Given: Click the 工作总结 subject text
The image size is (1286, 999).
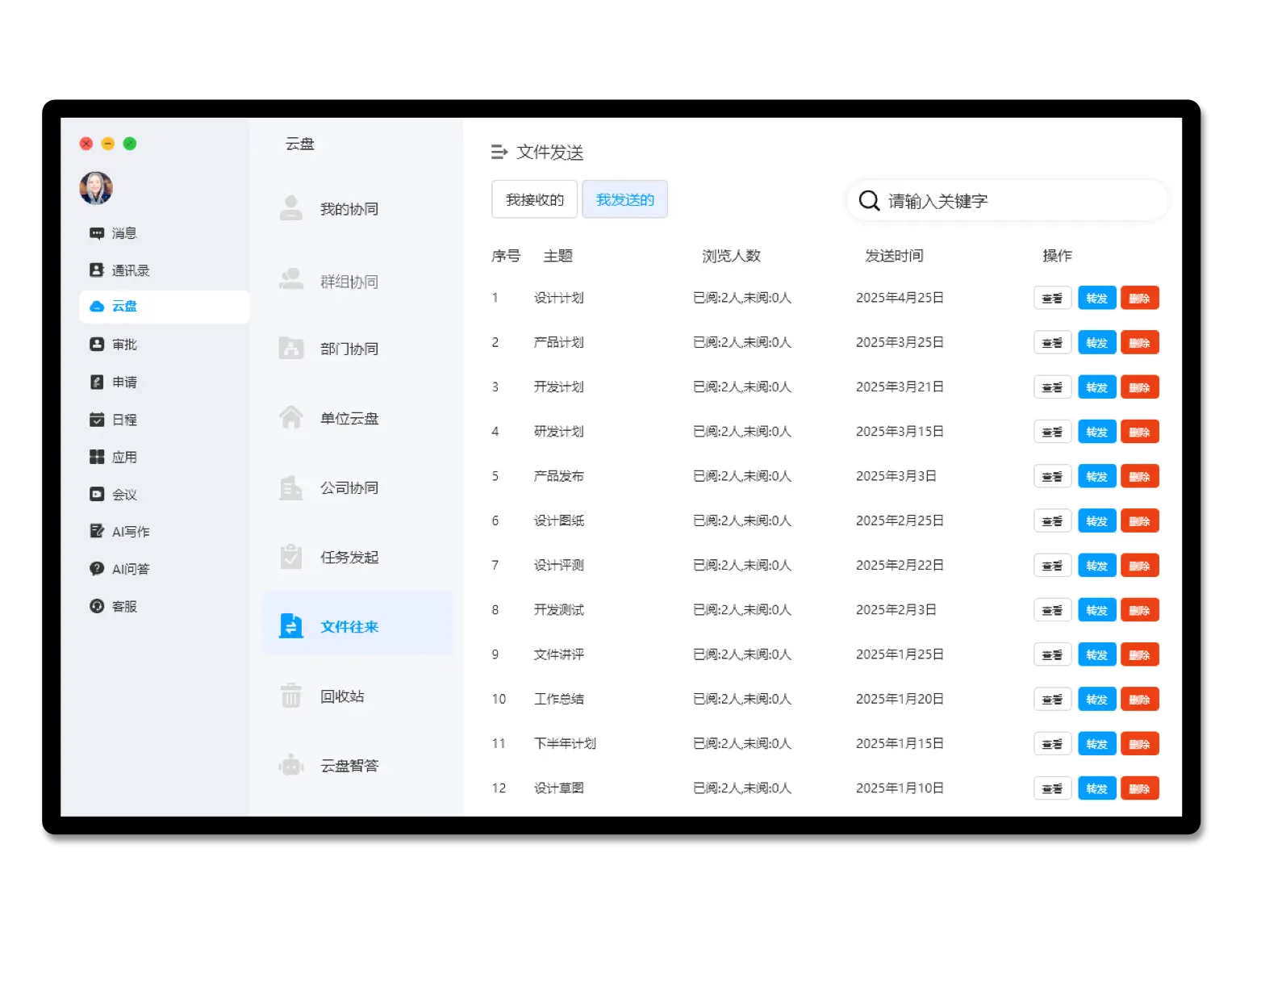Looking at the screenshot, I should pos(558,699).
